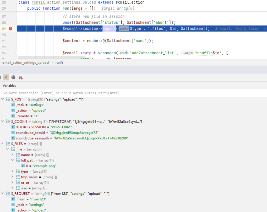Viewport: 267px width, 212px height.
Task: Click the value icon beside _remote
Action: pyautogui.click(x=13, y=116)
